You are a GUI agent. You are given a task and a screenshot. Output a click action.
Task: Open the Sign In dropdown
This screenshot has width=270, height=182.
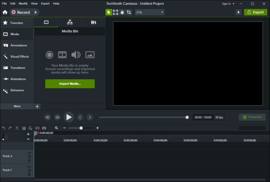pos(228,4)
